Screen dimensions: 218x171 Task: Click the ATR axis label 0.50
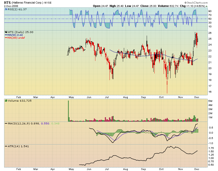211,165
